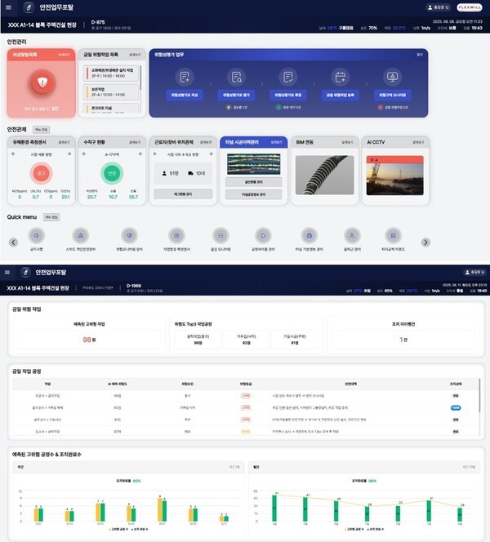Click the tunnel process info management button
The image size is (490, 542).
pos(254,194)
